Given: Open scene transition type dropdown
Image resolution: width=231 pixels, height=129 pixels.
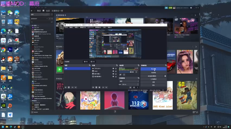Looking at the screenshot, I should coord(129,81).
